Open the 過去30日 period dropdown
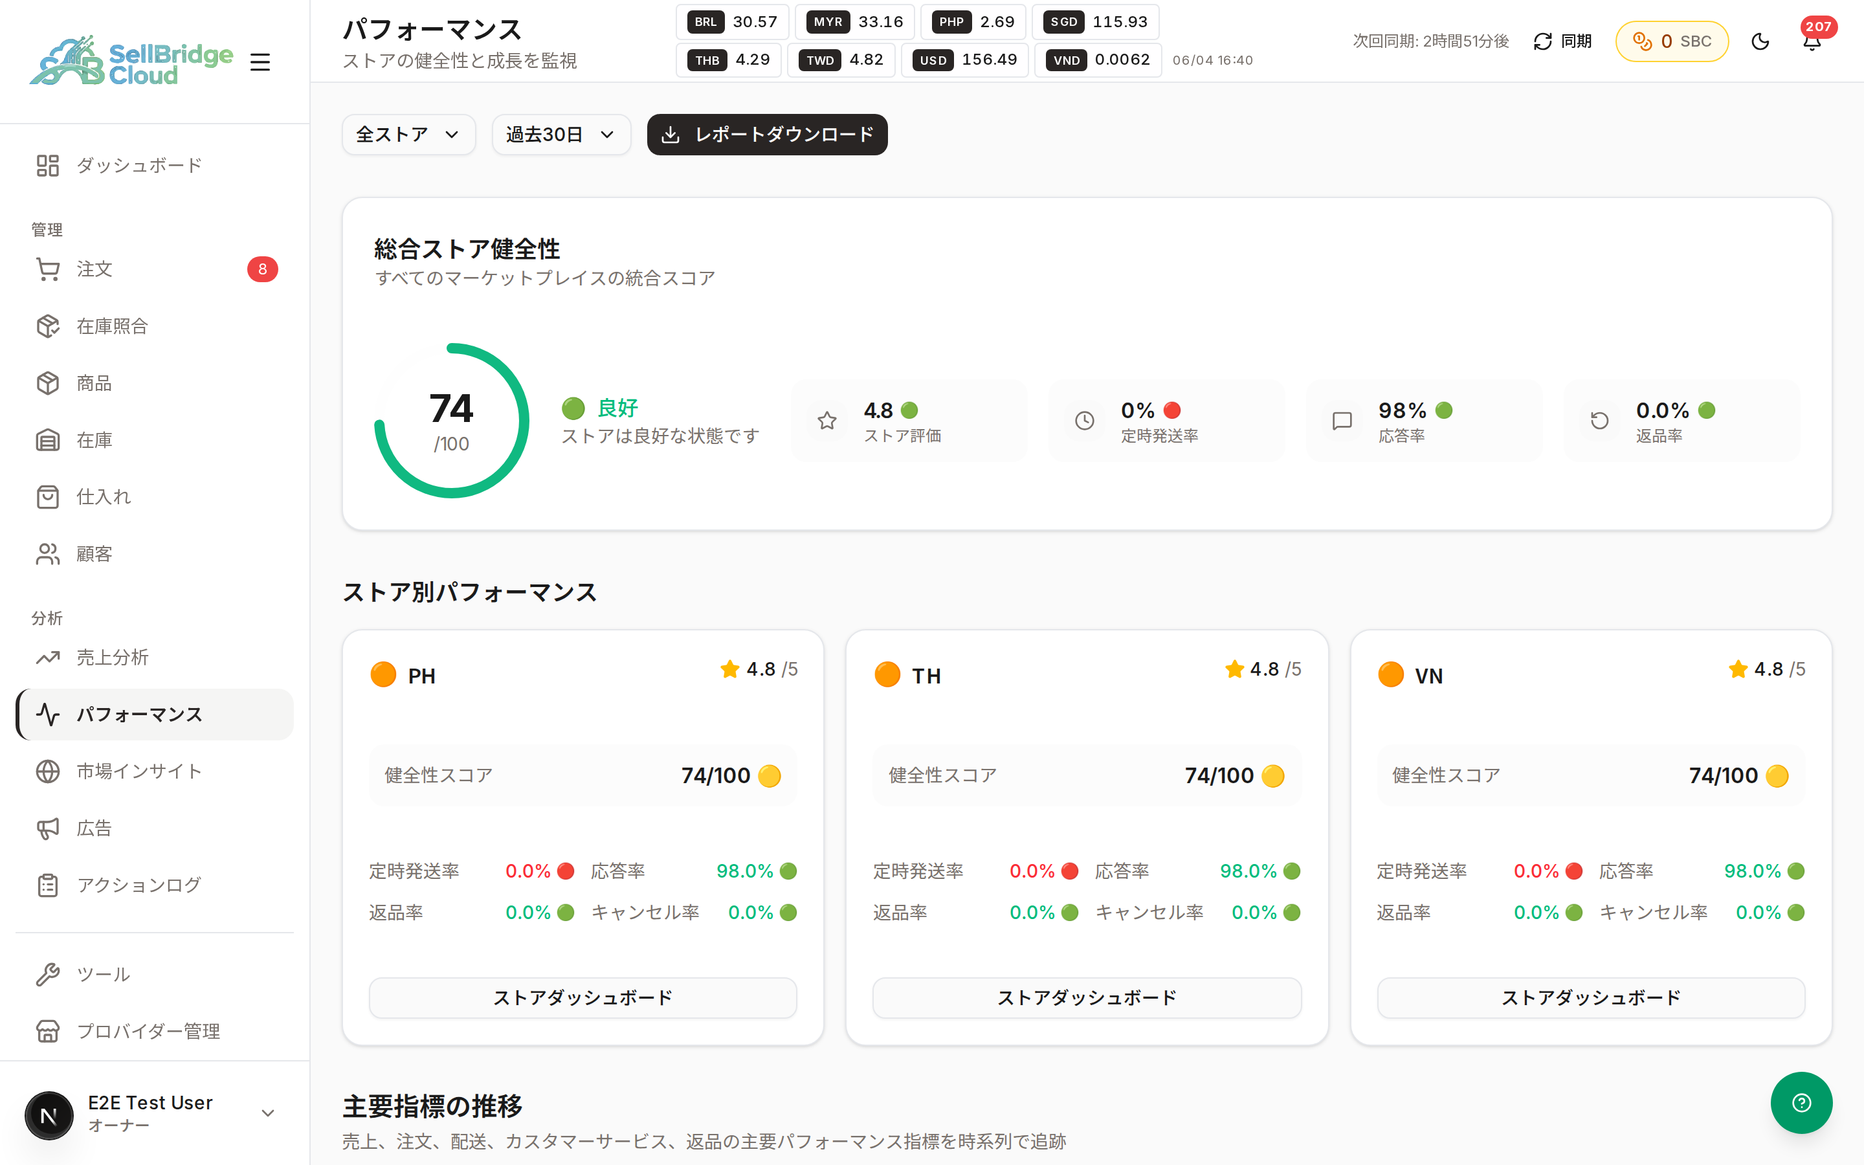This screenshot has width=1864, height=1165. 560,135
